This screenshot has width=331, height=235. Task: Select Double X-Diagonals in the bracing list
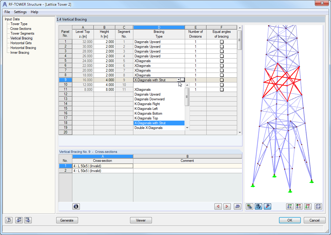(148, 128)
